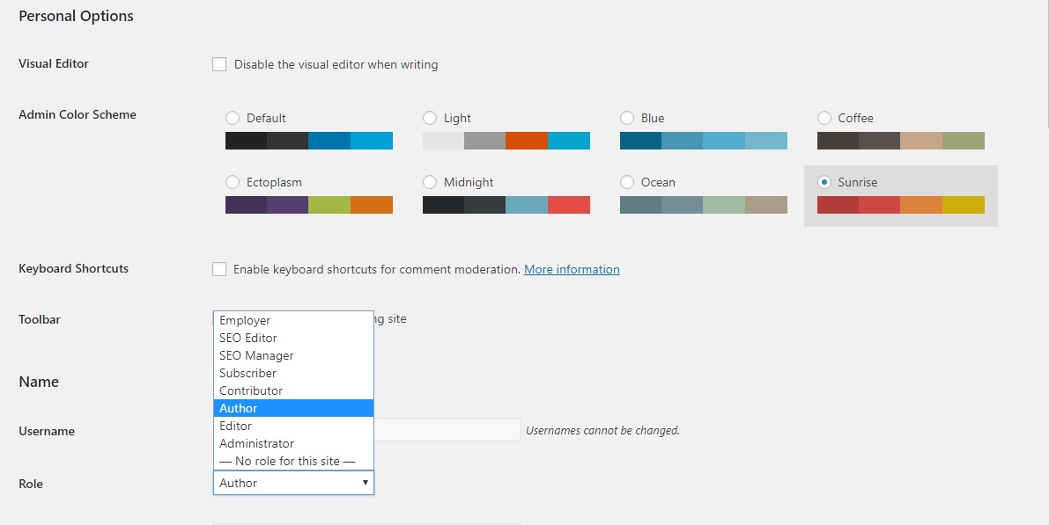Select the Midnight admin color scheme
The width and height of the screenshot is (1049, 525).
tap(430, 182)
